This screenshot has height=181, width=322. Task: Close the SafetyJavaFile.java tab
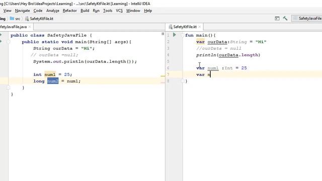pyautogui.click(x=30, y=27)
